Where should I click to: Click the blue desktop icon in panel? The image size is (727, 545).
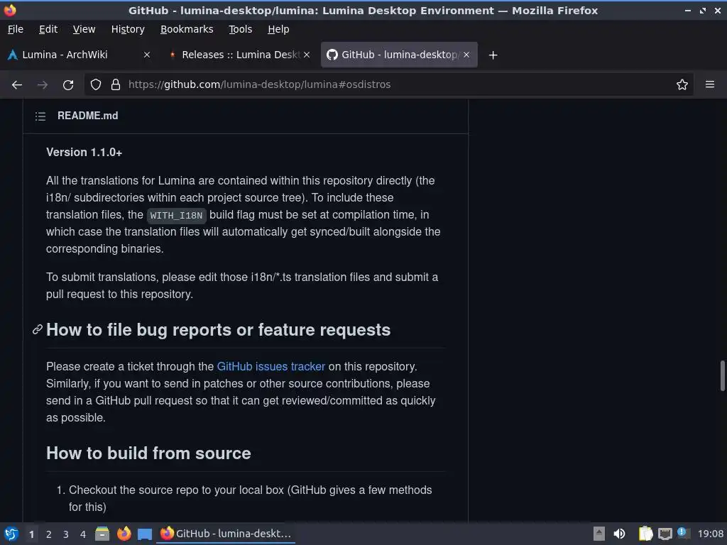pos(145,534)
